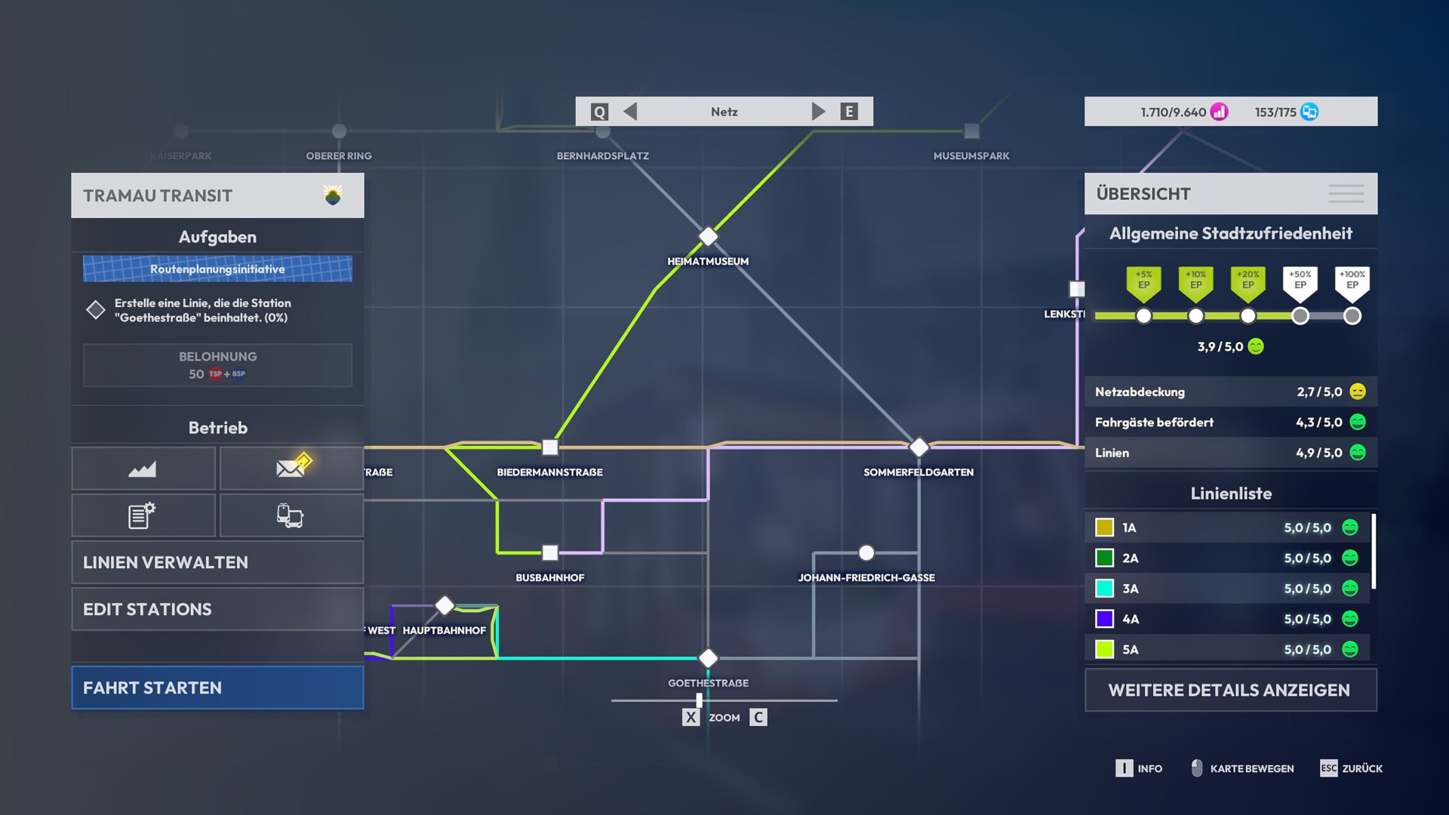Click the Routenplanungsinitiative task banner
This screenshot has width=1449, height=815.
click(x=217, y=269)
